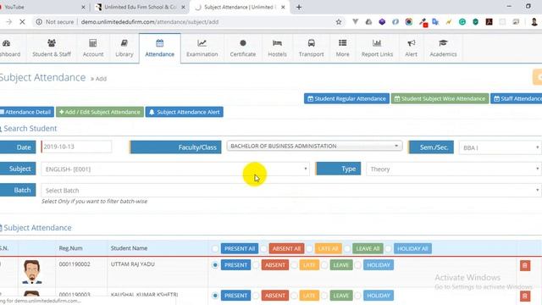Screen dimensions: 542x305
Task: Mark Uttam Raj Yadu as HOLIDAY
Action: (x=358, y=265)
